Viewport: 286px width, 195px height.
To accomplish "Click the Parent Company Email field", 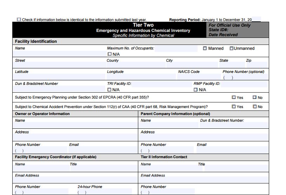I will click(x=232, y=150).
